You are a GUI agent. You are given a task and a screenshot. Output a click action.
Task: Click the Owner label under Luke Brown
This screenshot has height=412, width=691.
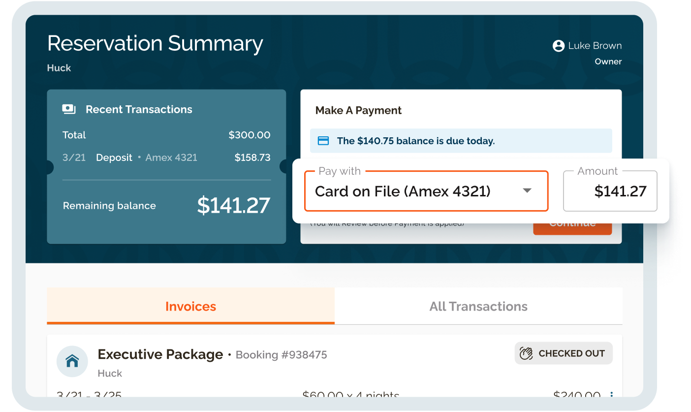[608, 61]
